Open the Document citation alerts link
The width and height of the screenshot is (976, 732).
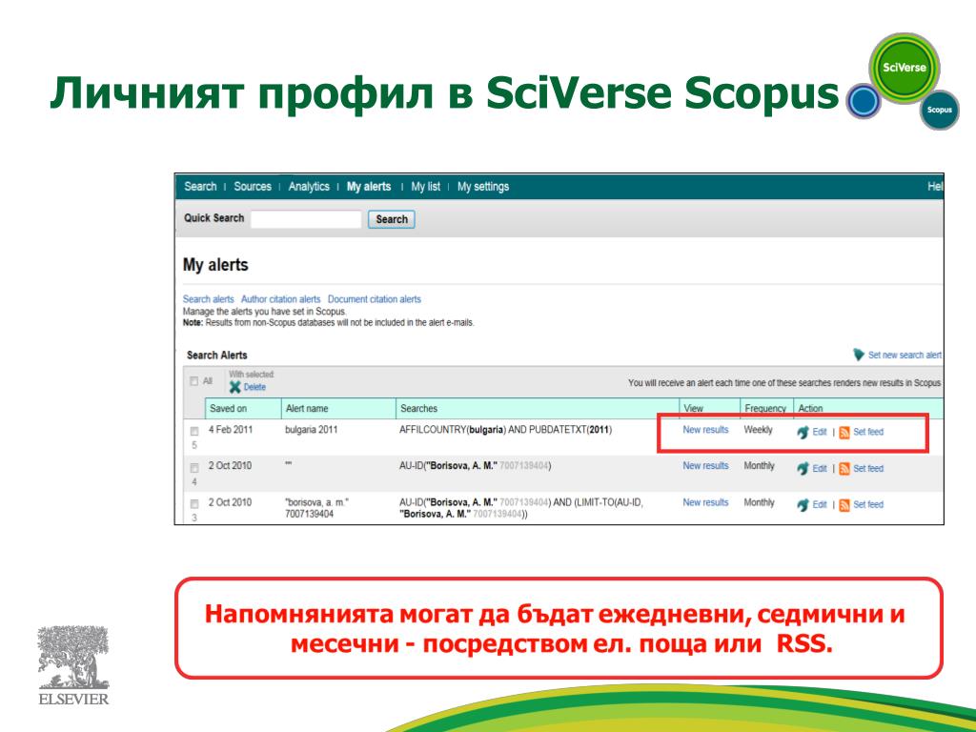point(374,298)
